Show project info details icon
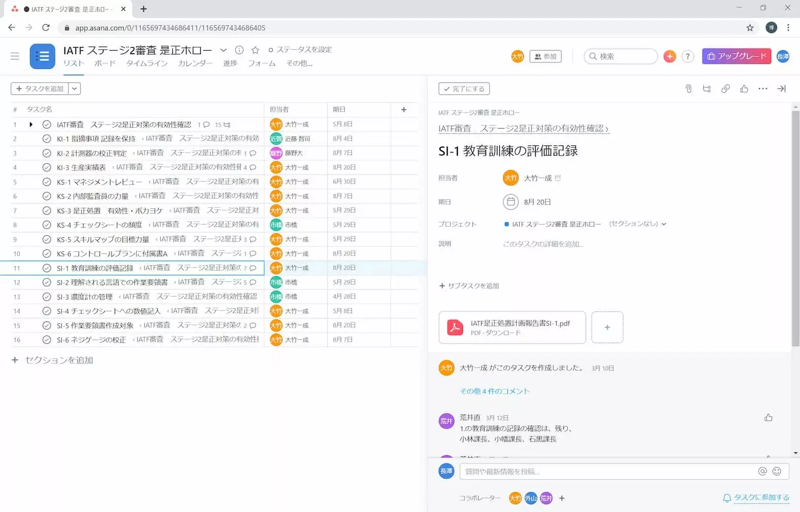800x512 pixels. 239,50
